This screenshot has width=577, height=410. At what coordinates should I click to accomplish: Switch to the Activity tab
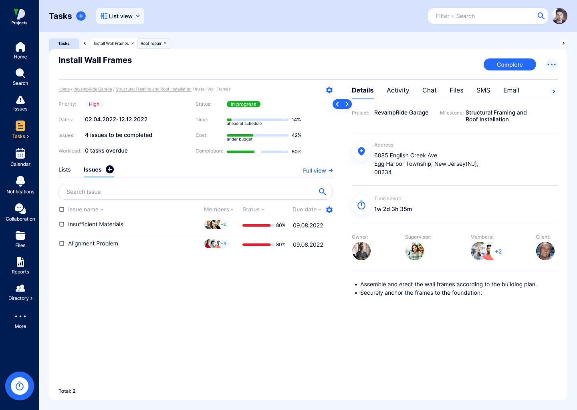pos(397,90)
